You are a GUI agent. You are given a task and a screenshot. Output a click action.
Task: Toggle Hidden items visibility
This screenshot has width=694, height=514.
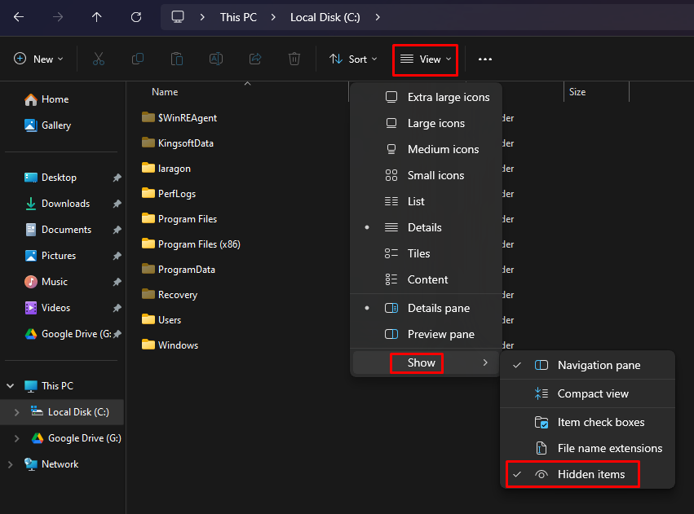click(x=587, y=474)
